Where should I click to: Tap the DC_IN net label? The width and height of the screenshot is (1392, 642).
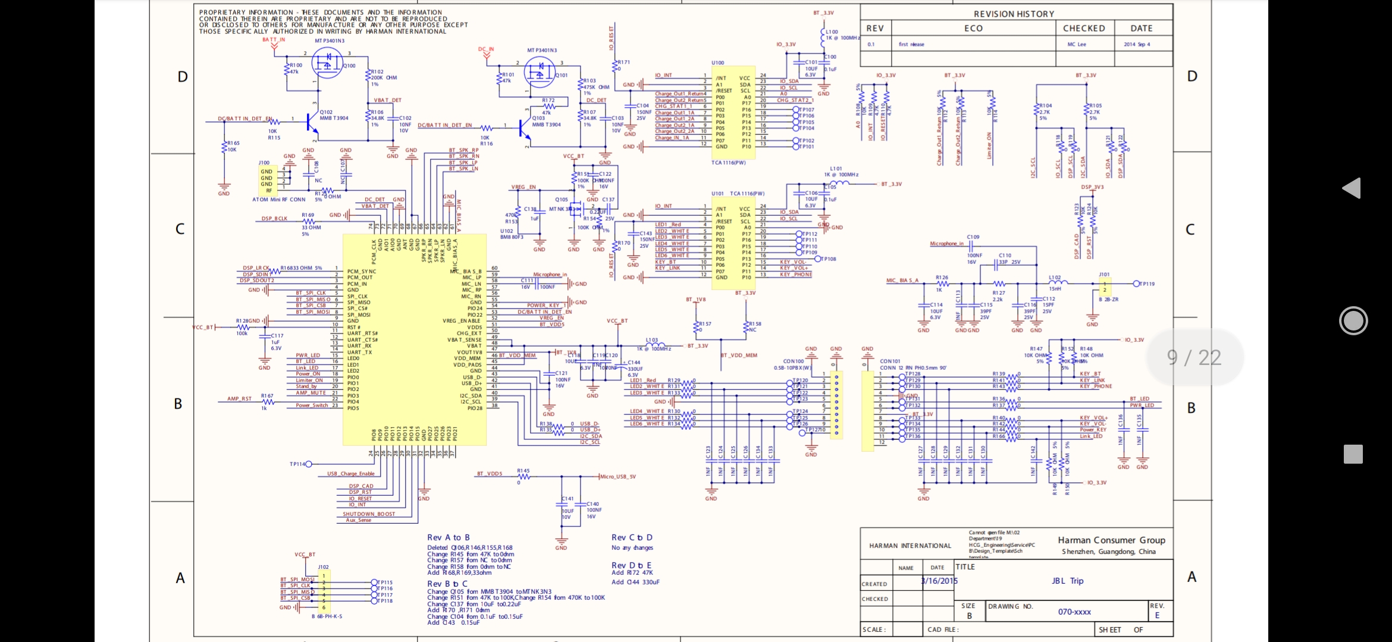pos(486,49)
